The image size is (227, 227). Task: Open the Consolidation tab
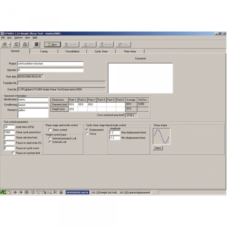click(x=72, y=51)
